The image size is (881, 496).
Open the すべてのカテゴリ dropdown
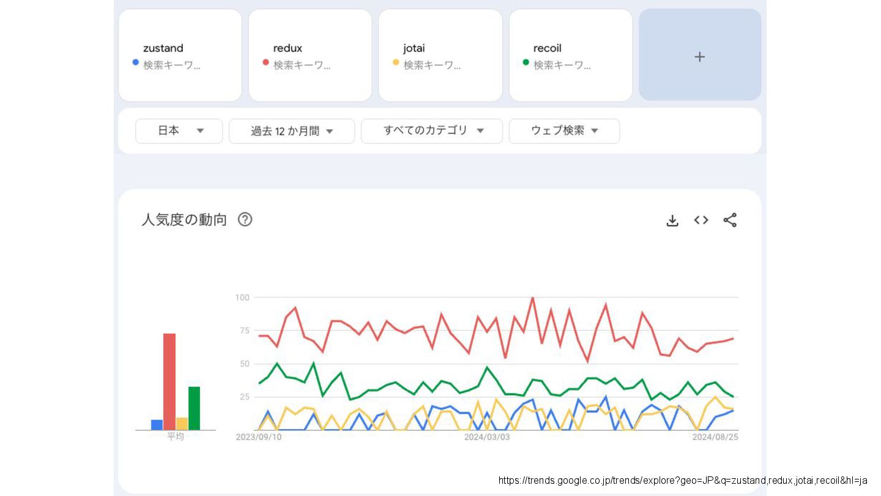tap(431, 131)
